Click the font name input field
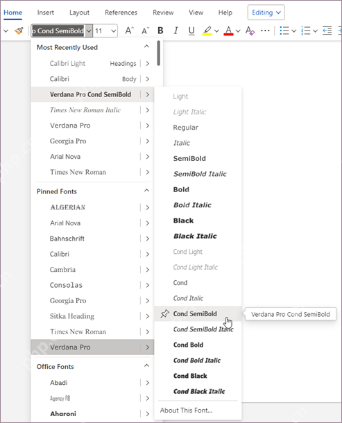Screen dimensions: 342x423 point(58,31)
